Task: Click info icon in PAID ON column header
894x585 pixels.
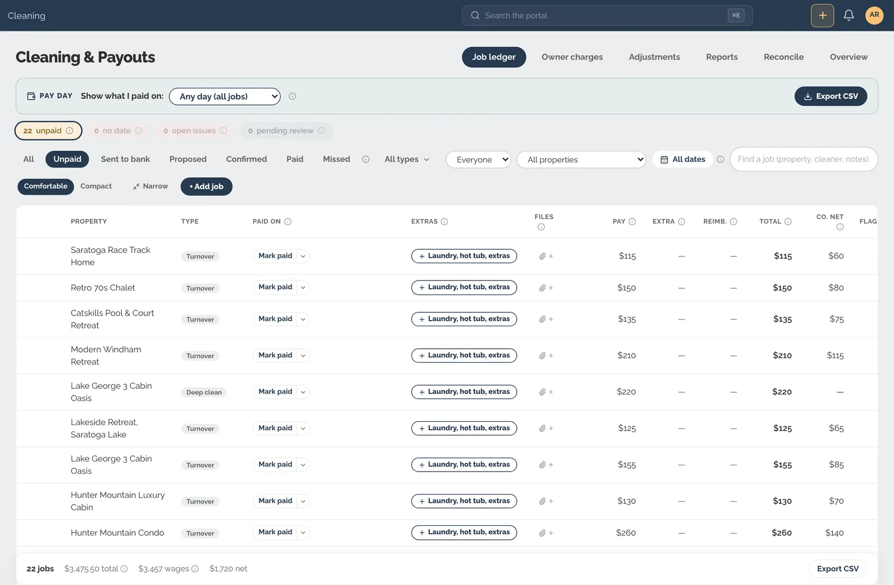Action: [288, 222]
